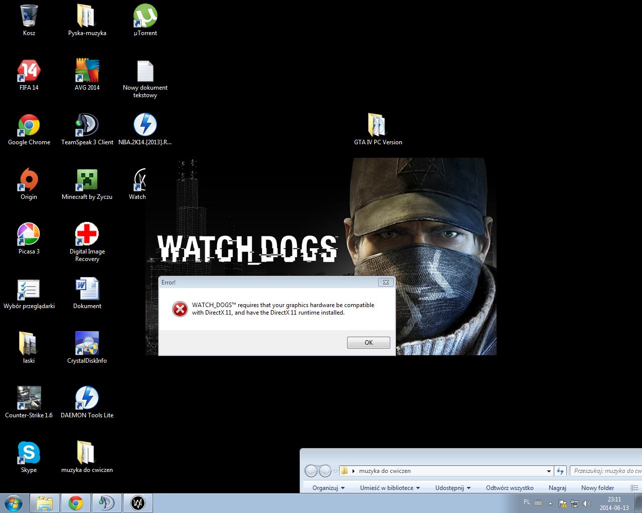Expand the address bar folder path arrow
Screen dimensions: 642x513
tap(354, 471)
